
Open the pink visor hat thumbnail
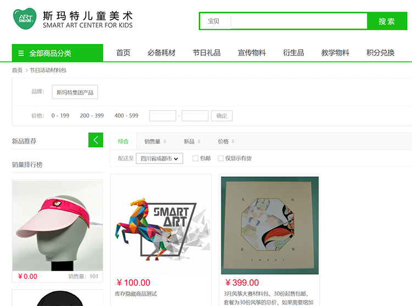58,226
